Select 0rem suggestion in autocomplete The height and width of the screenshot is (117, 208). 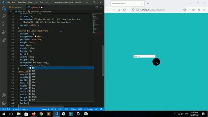point(61,97)
